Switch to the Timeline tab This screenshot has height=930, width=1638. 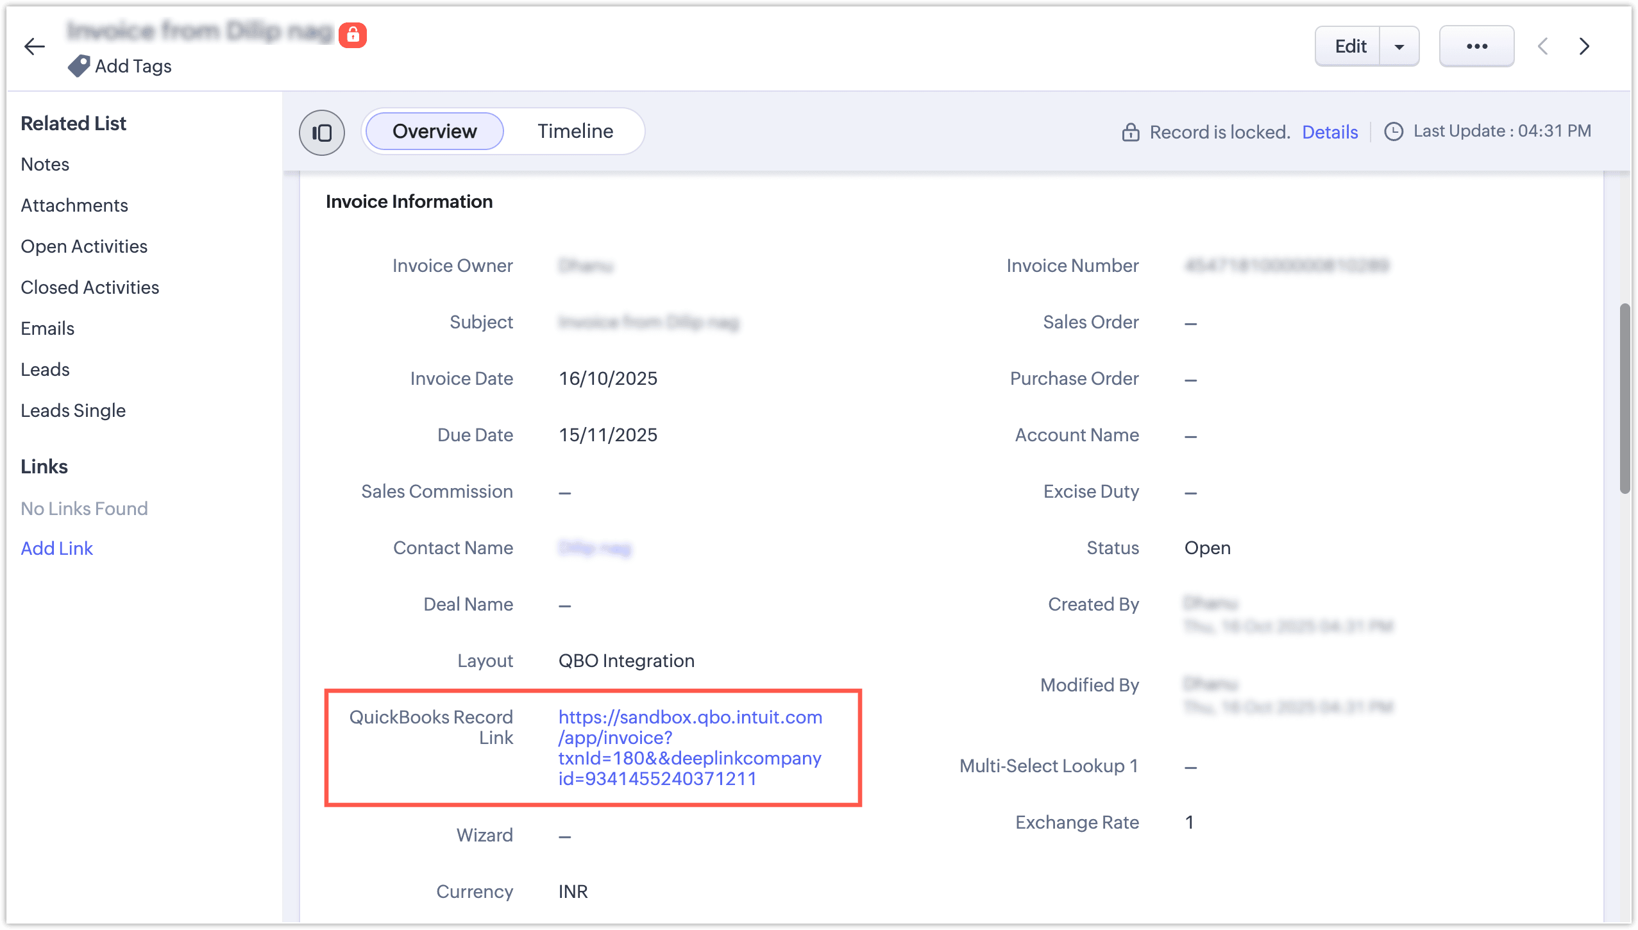(575, 131)
